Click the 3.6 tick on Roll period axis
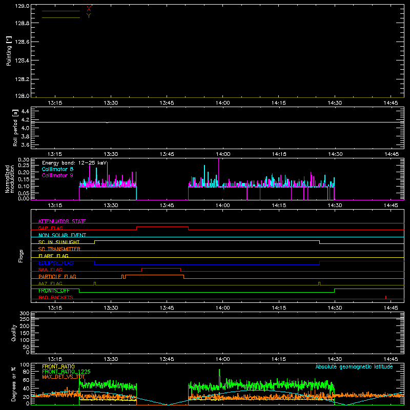The width and height of the screenshot is (410, 410). coord(25,145)
